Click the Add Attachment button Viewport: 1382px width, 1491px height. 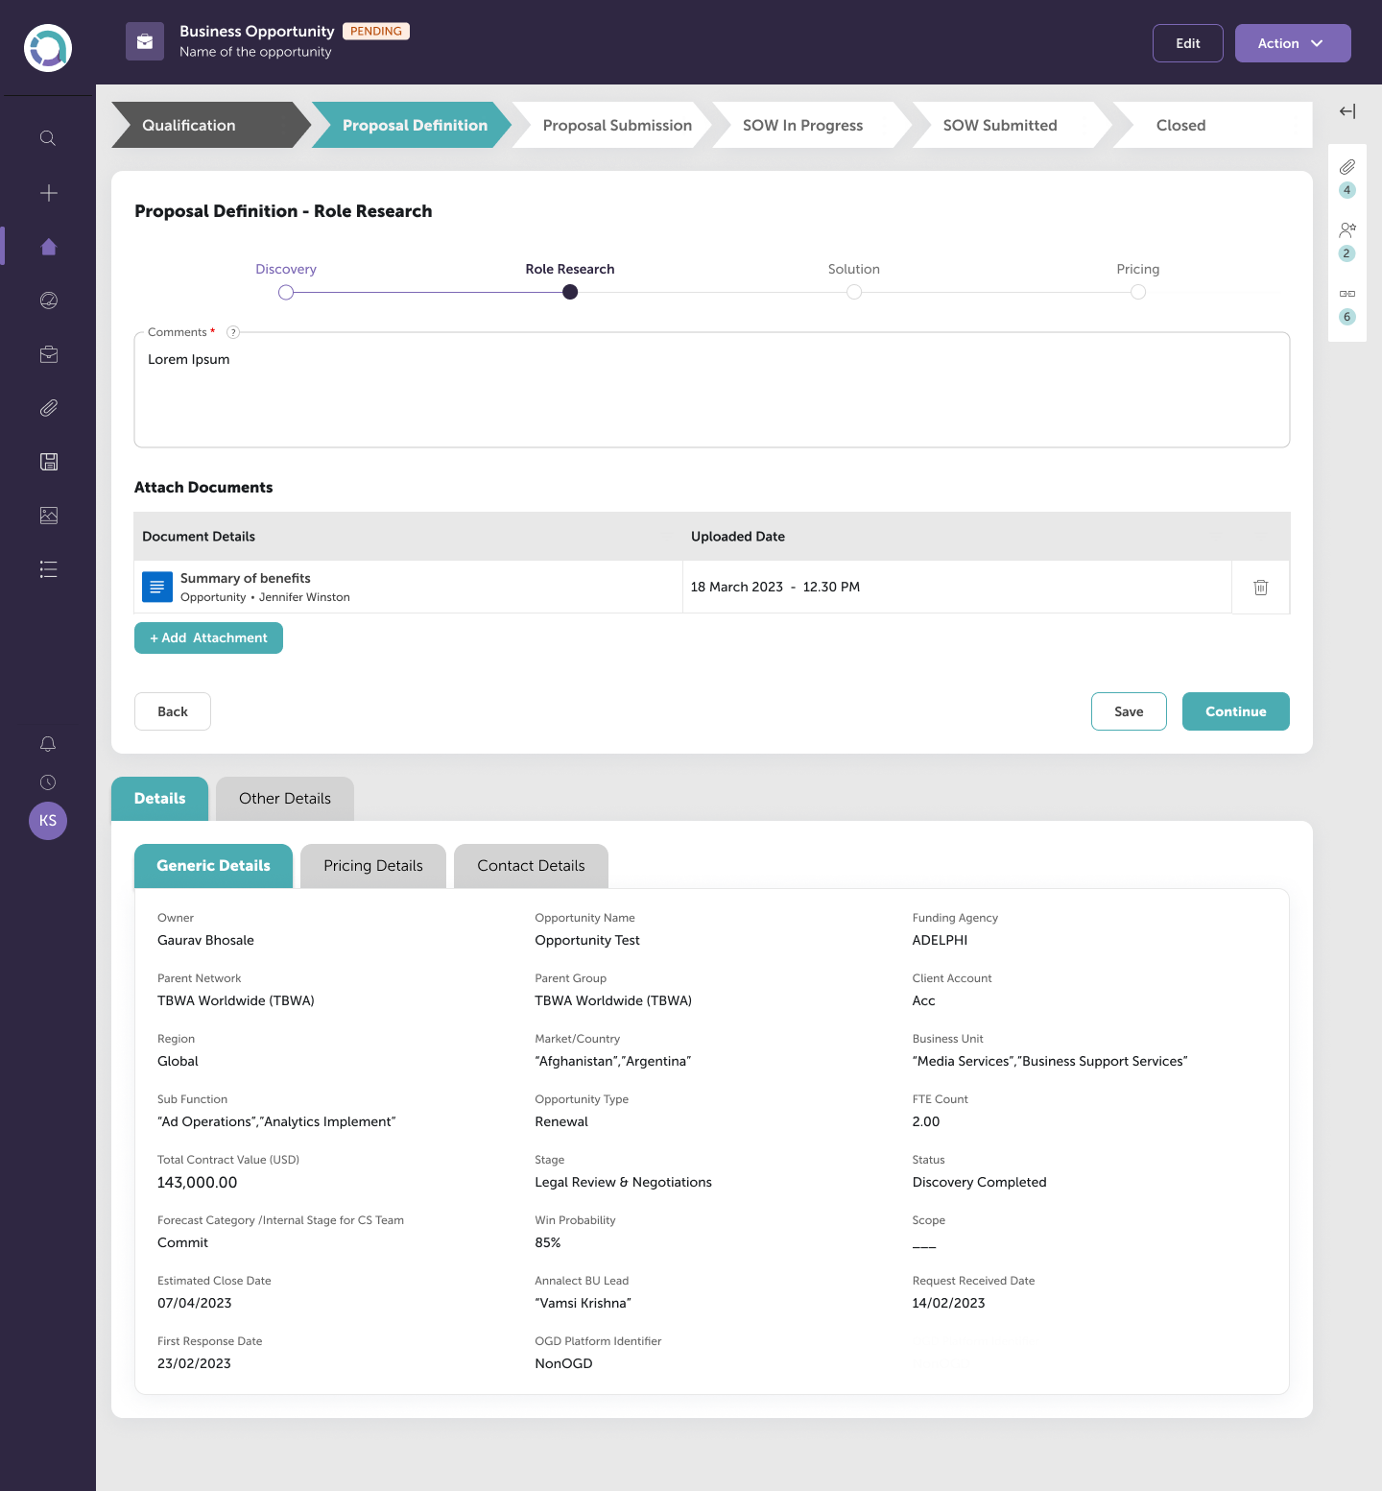208,638
